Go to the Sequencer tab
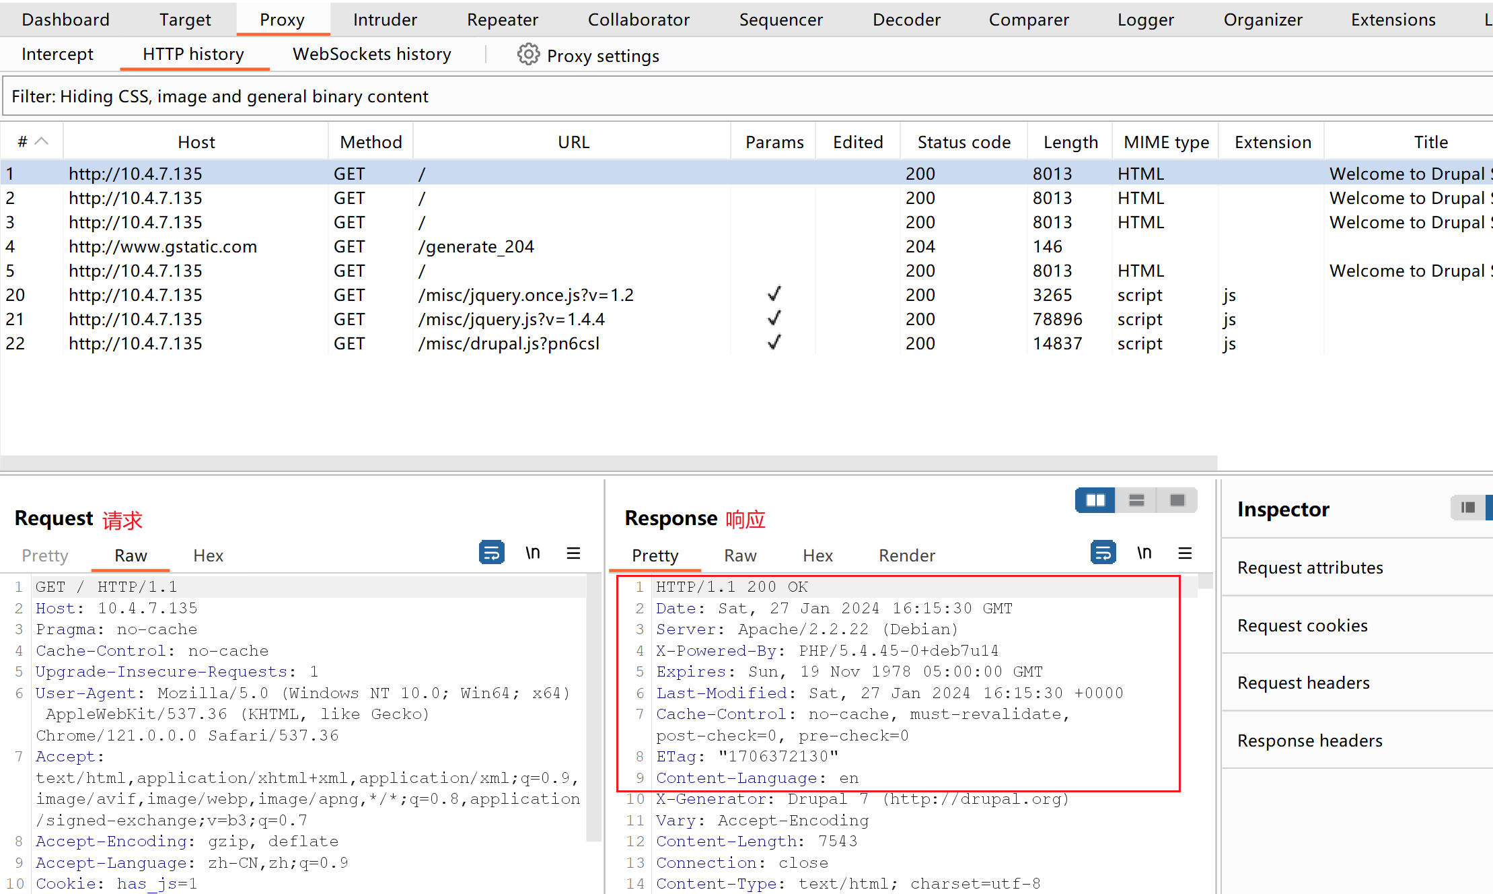 click(781, 20)
